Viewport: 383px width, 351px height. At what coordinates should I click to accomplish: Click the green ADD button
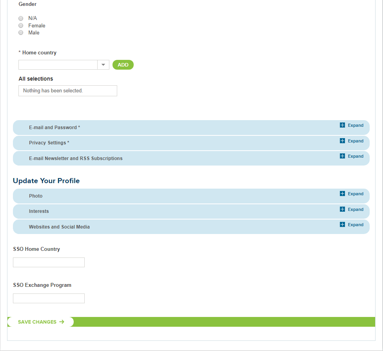[x=123, y=65]
